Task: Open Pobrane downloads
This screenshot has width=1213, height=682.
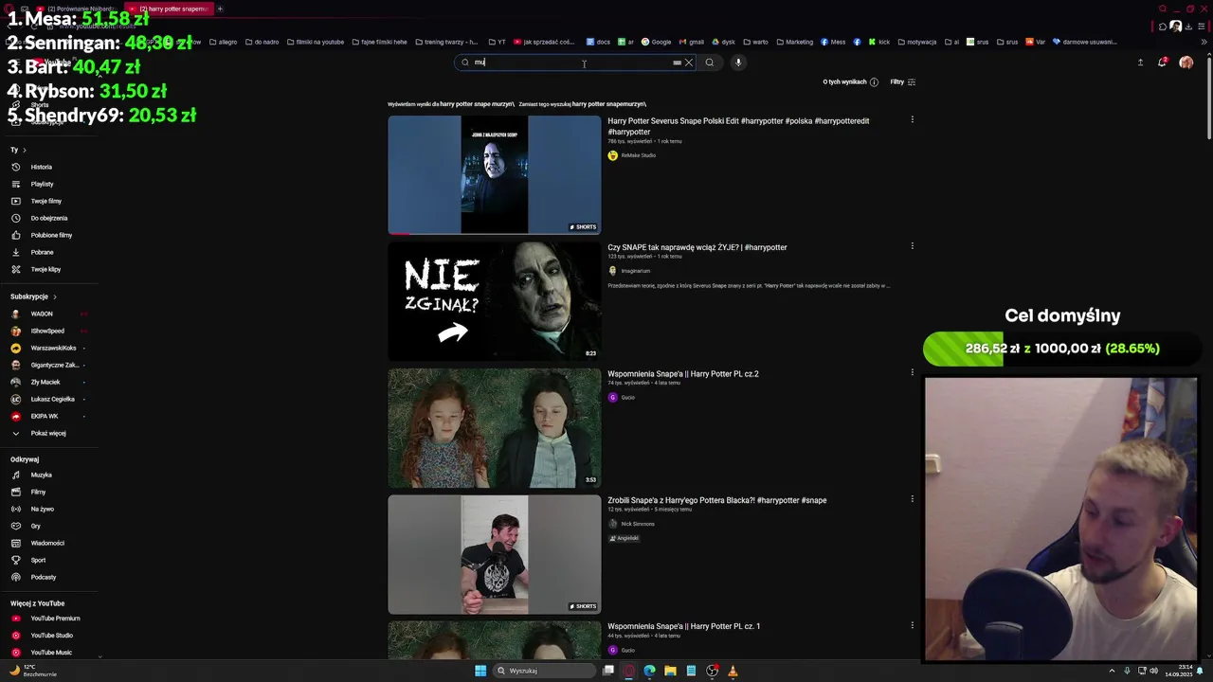Action: 42,252
